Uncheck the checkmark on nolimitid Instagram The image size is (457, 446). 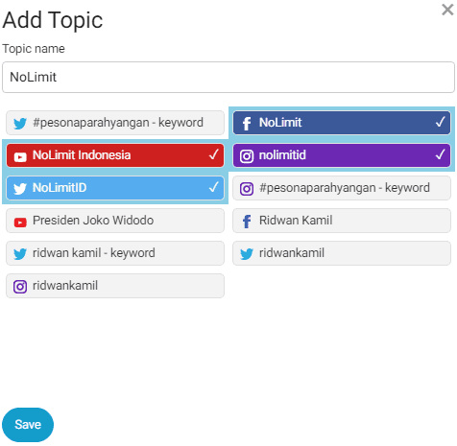point(441,154)
